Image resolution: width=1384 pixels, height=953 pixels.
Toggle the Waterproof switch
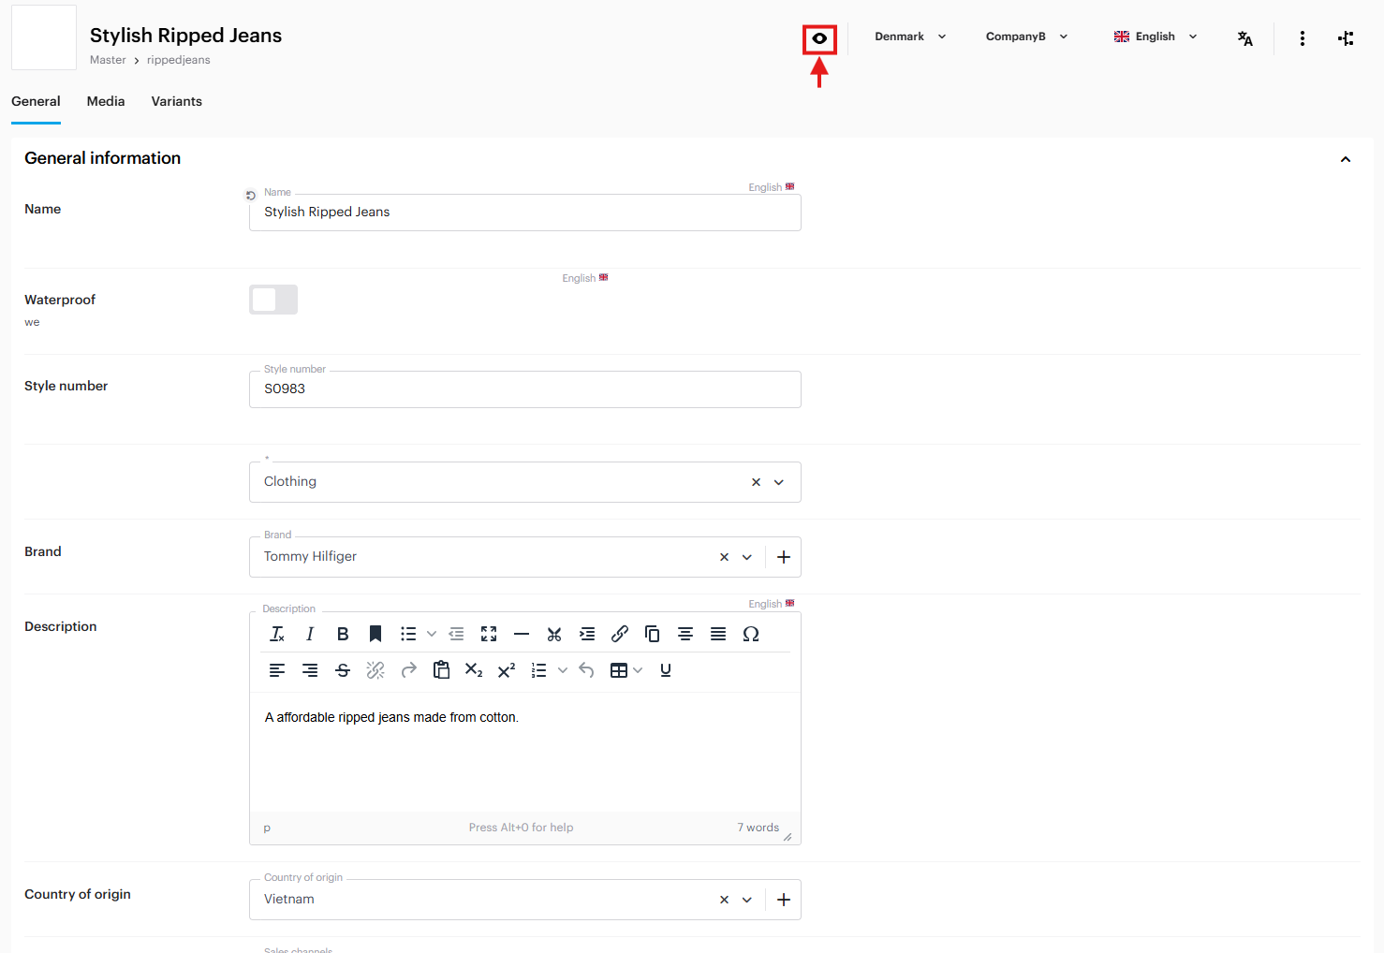click(273, 300)
